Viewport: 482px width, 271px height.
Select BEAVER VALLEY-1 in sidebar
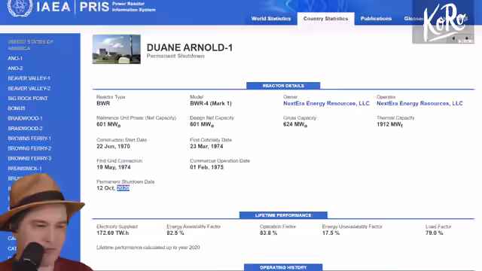[29, 78]
